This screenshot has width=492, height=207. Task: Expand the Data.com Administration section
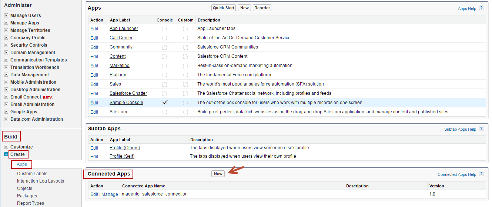6,119
